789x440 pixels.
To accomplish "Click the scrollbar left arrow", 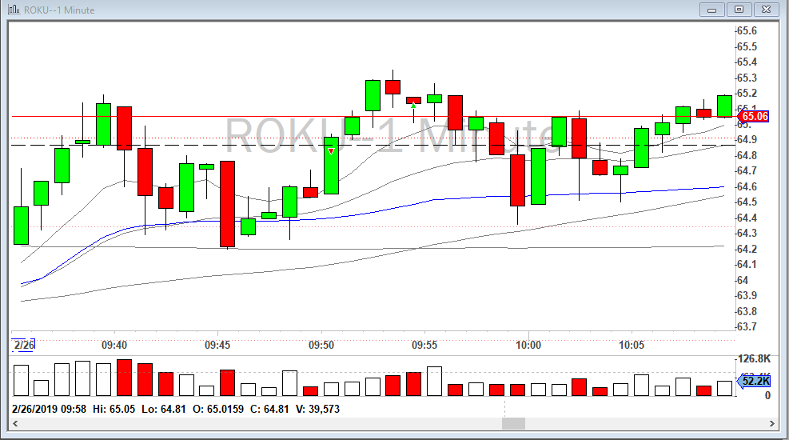I will pyautogui.click(x=16, y=423).
